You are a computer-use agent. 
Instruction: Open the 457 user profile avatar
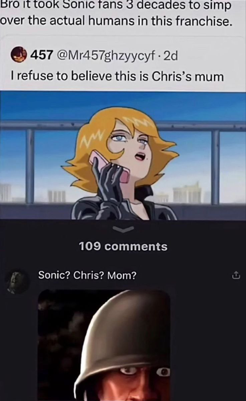[19, 54]
